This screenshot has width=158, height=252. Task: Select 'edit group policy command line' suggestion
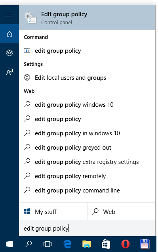(87, 190)
